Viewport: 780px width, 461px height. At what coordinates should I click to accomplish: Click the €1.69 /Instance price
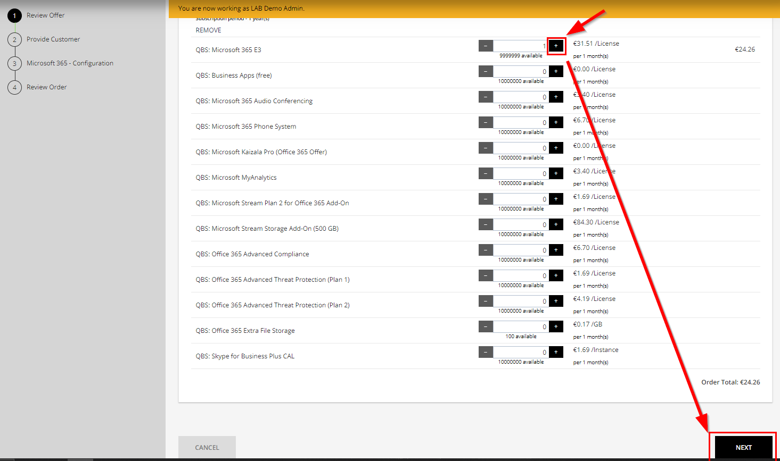596,350
